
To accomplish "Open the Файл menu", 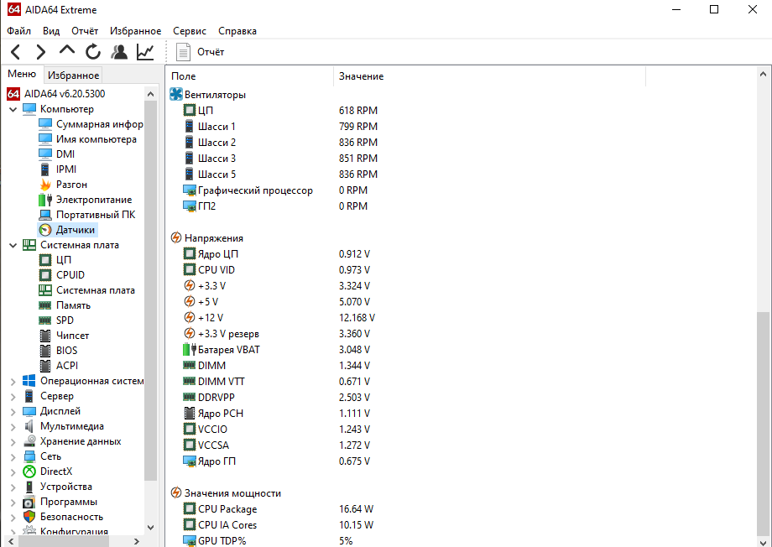I will [18, 31].
